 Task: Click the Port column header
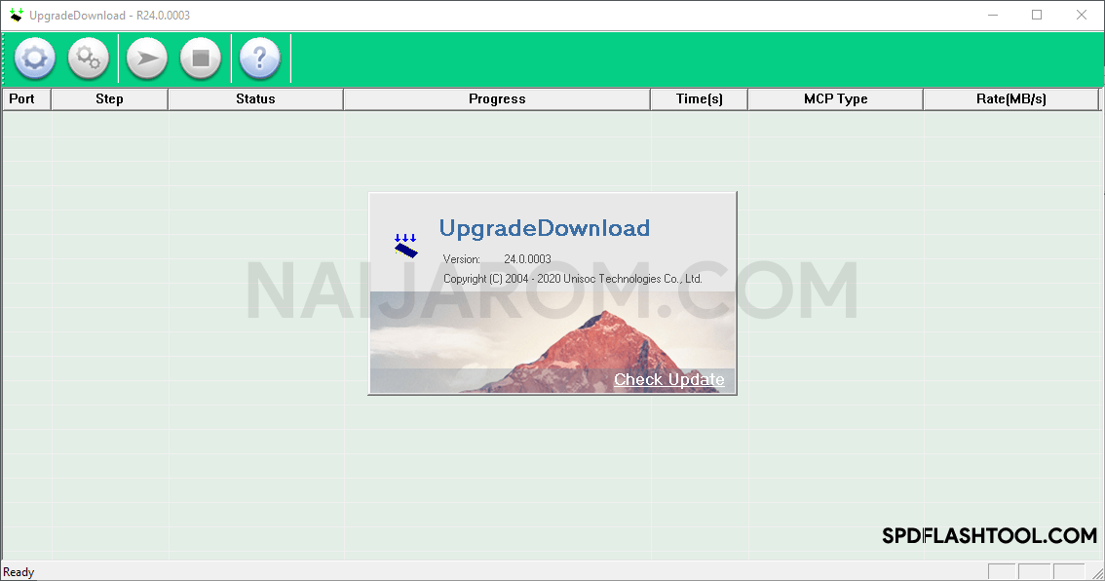pos(26,99)
